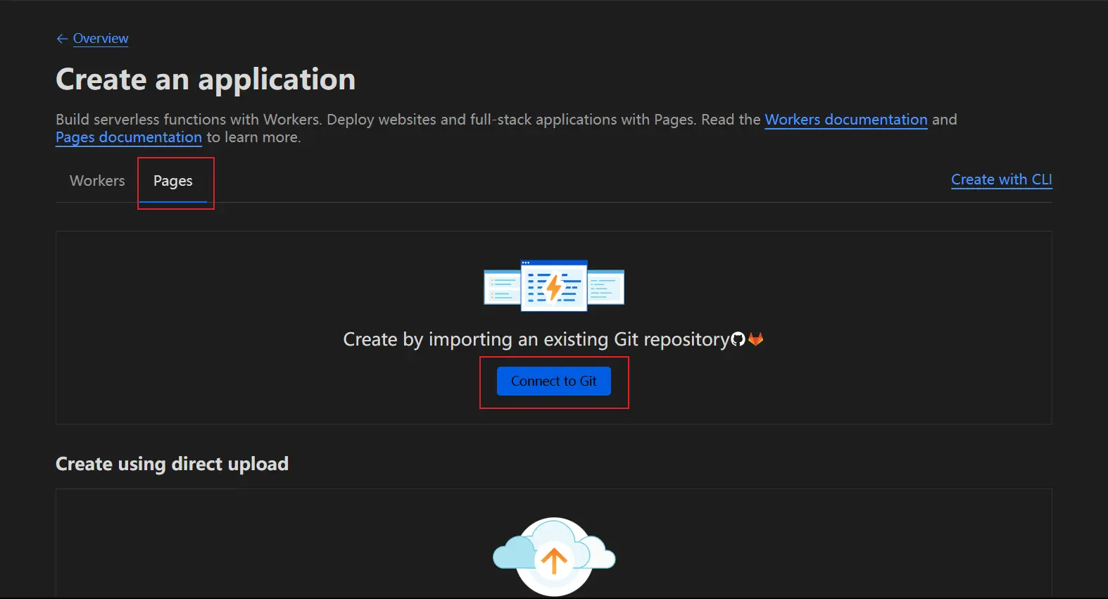Select the Pages tab
This screenshot has width=1108, height=599.
tap(173, 181)
